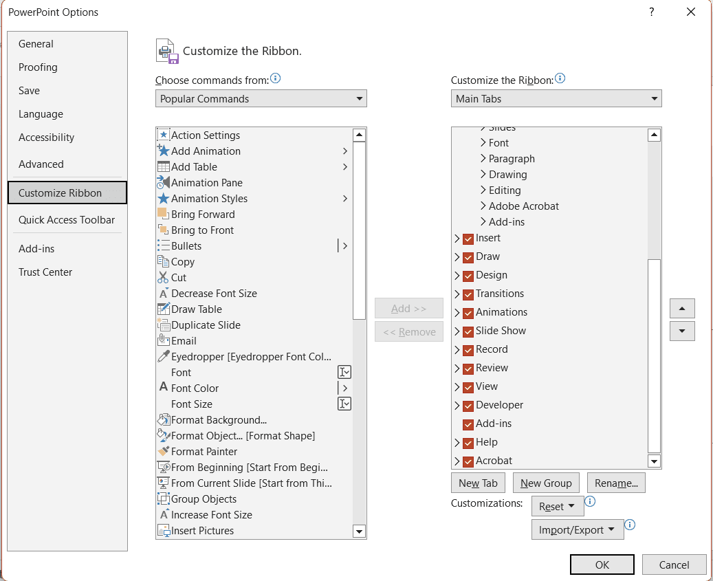Open the Choose commands from dropdown

coord(261,99)
